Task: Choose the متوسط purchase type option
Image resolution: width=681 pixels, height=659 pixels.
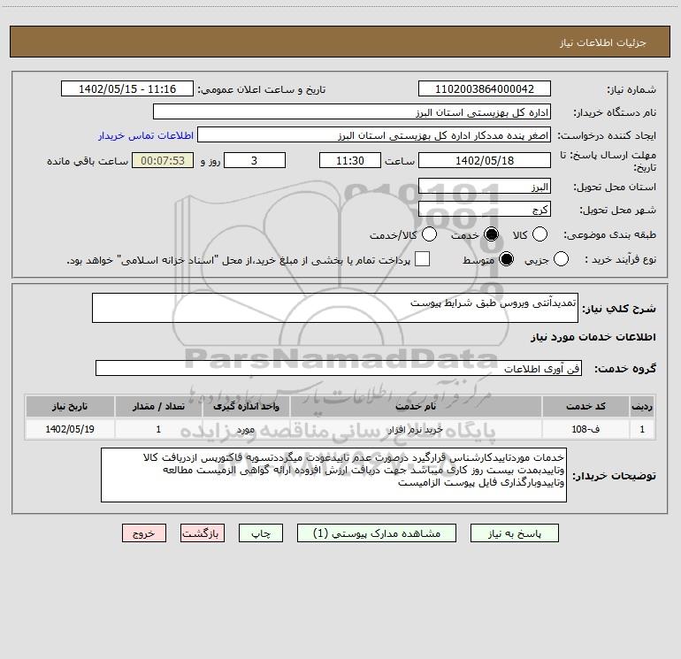Action: (507, 259)
